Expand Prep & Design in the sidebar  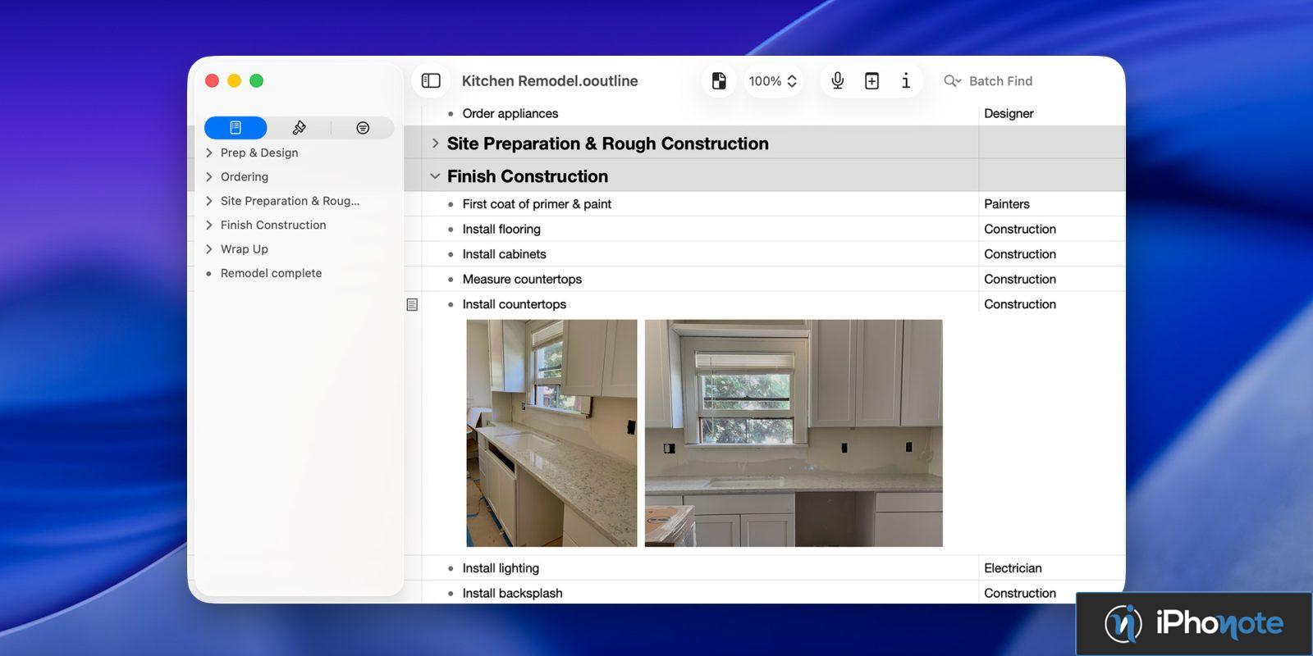[209, 153]
